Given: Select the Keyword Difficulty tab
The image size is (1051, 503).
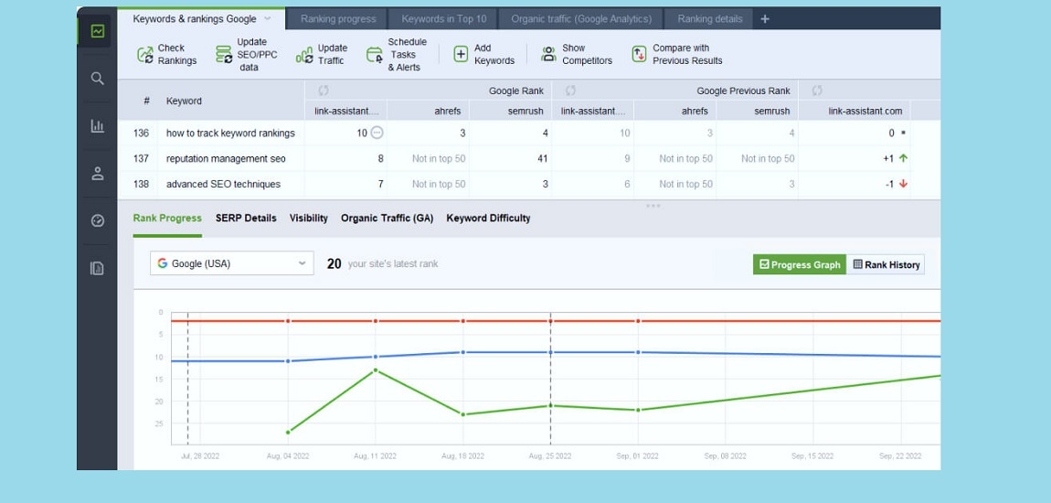Looking at the screenshot, I should [488, 218].
